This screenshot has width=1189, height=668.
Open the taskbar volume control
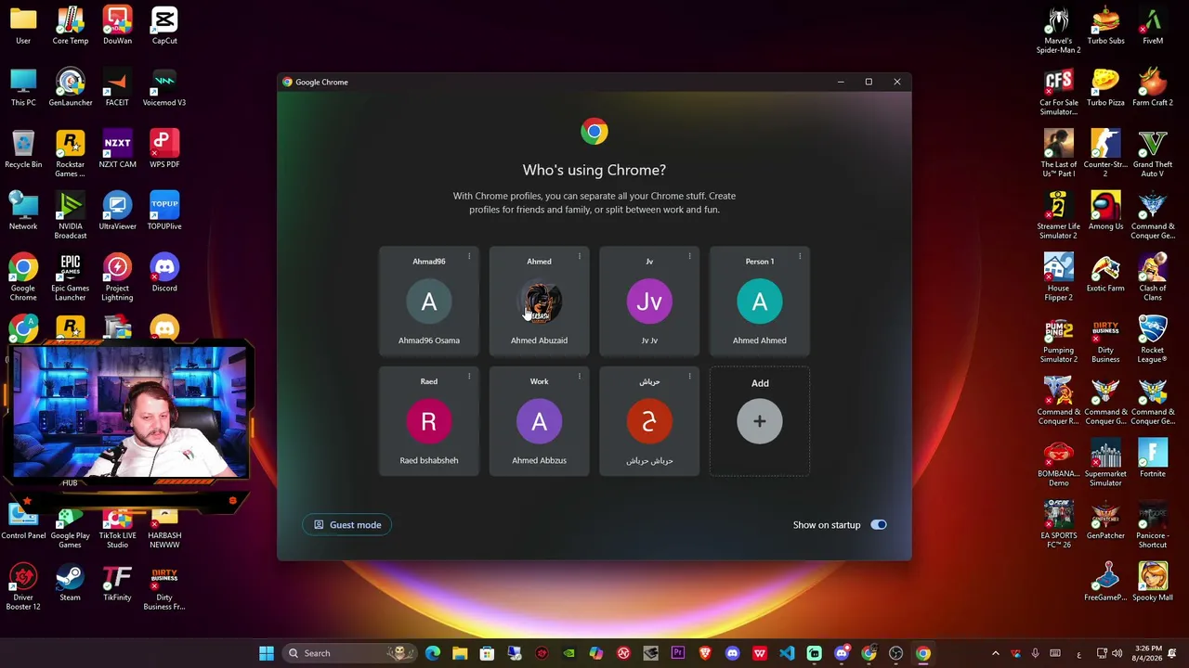[x=1117, y=653]
